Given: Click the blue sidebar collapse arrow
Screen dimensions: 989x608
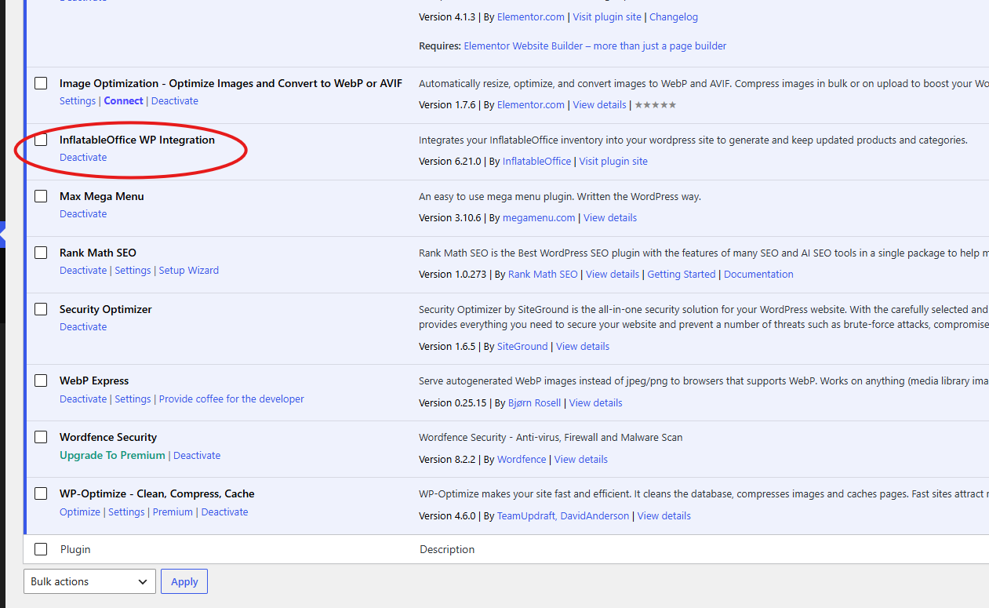Looking at the screenshot, I should click(x=2, y=235).
